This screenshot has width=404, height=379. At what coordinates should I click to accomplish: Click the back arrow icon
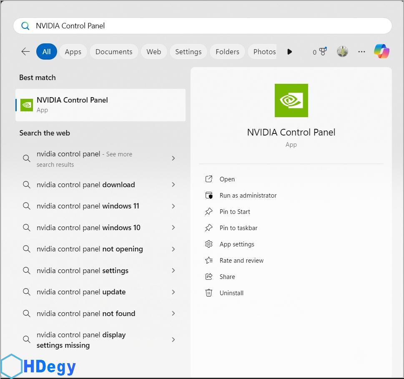click(x=25, y=52)
